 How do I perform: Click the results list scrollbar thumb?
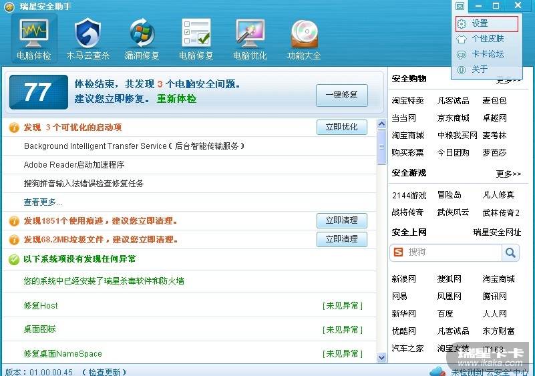pyautogui.click(x=382, y=147)
